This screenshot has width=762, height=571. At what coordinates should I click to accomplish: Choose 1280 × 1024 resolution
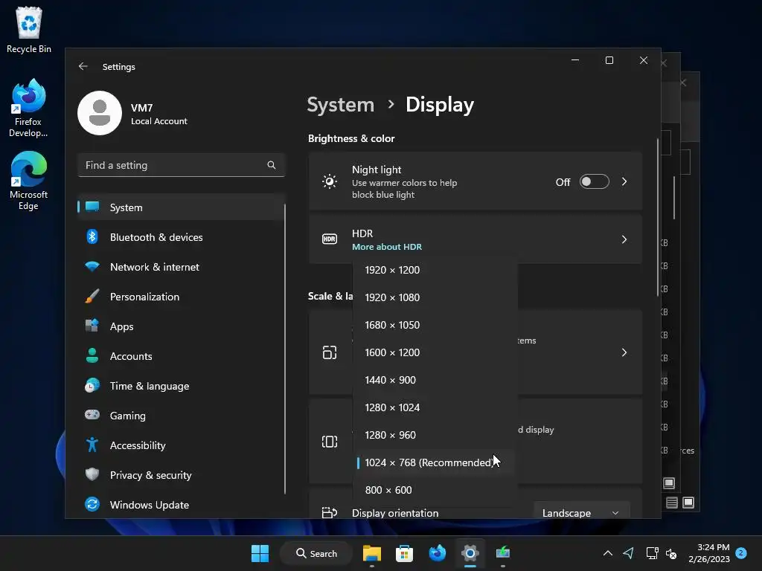pos(435,407)
